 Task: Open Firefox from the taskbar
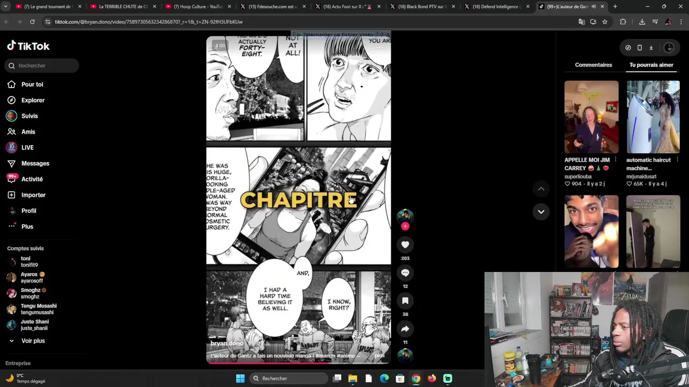click(x=432, y=378)
